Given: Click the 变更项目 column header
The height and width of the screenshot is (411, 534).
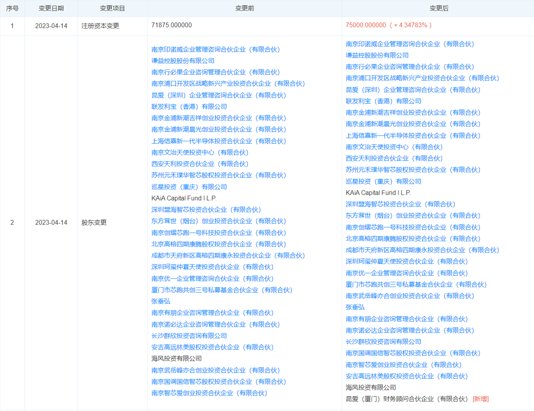Looking at the screenshot, I should tap(112, 8).
